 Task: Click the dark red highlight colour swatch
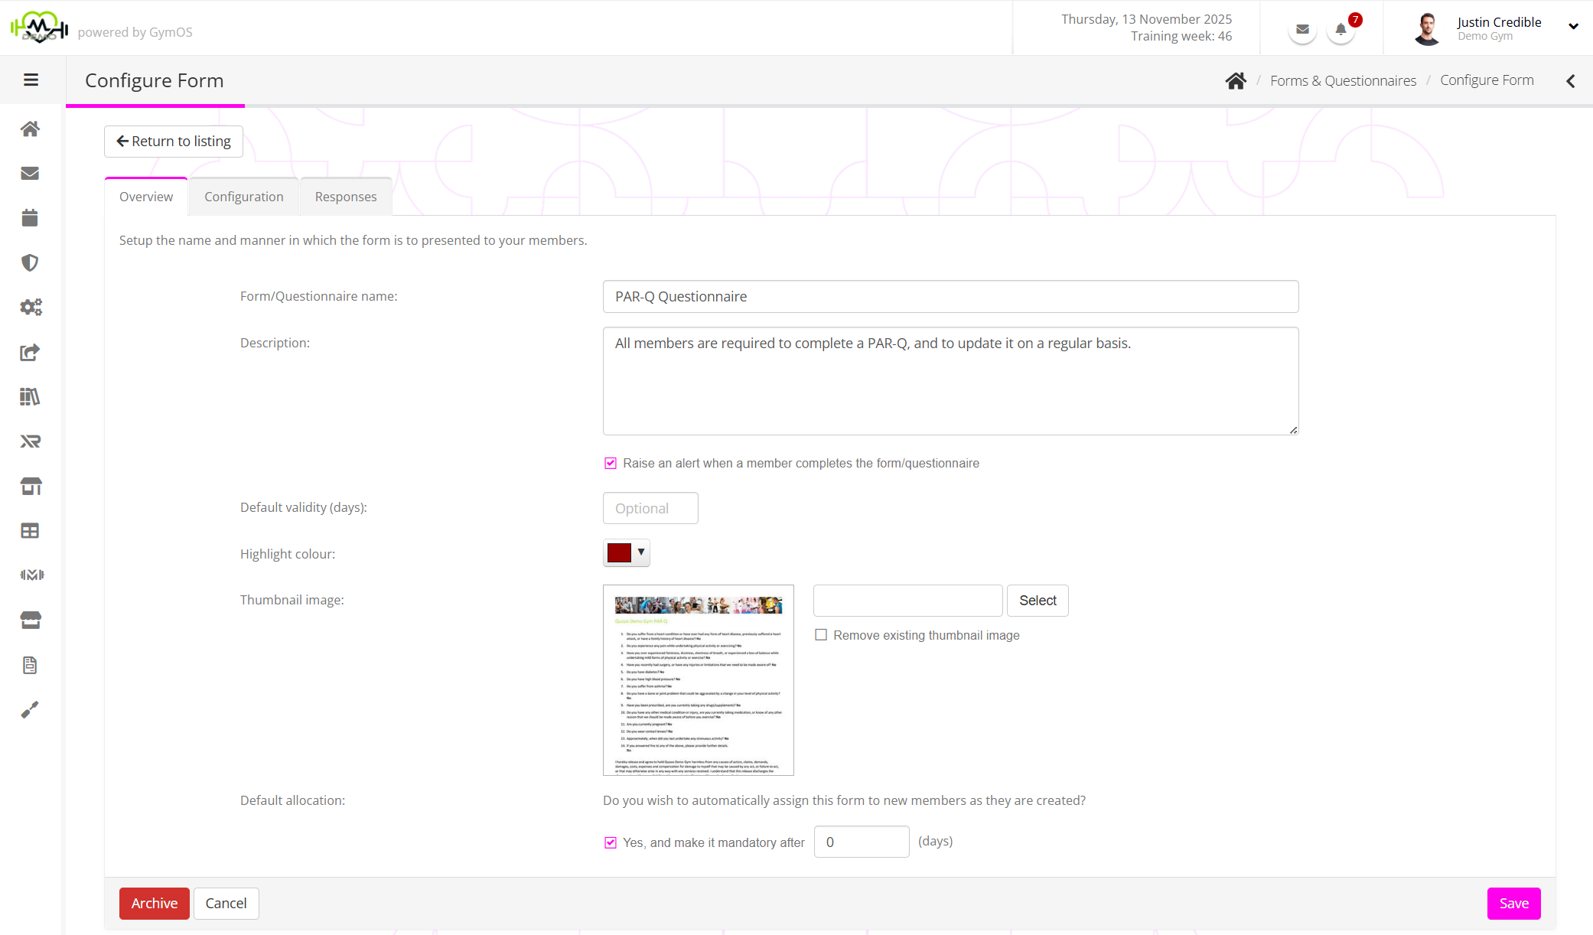click(619, 552)
